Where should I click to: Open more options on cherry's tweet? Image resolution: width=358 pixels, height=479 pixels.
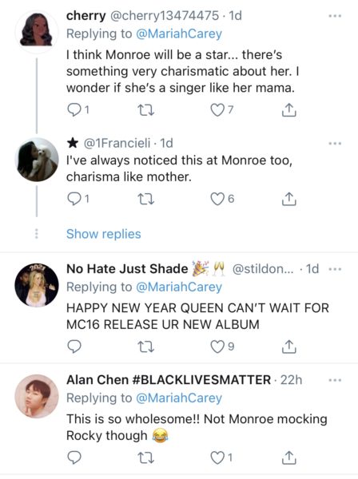click(335, 16)
